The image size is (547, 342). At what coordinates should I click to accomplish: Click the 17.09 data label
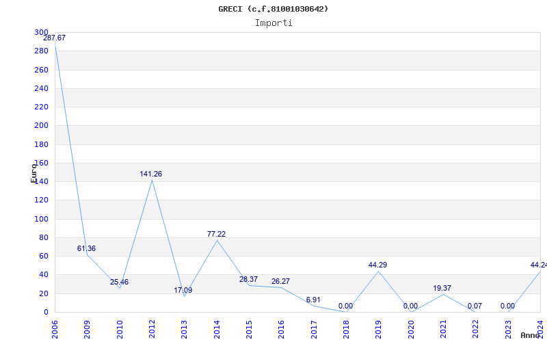coord(183,291)
